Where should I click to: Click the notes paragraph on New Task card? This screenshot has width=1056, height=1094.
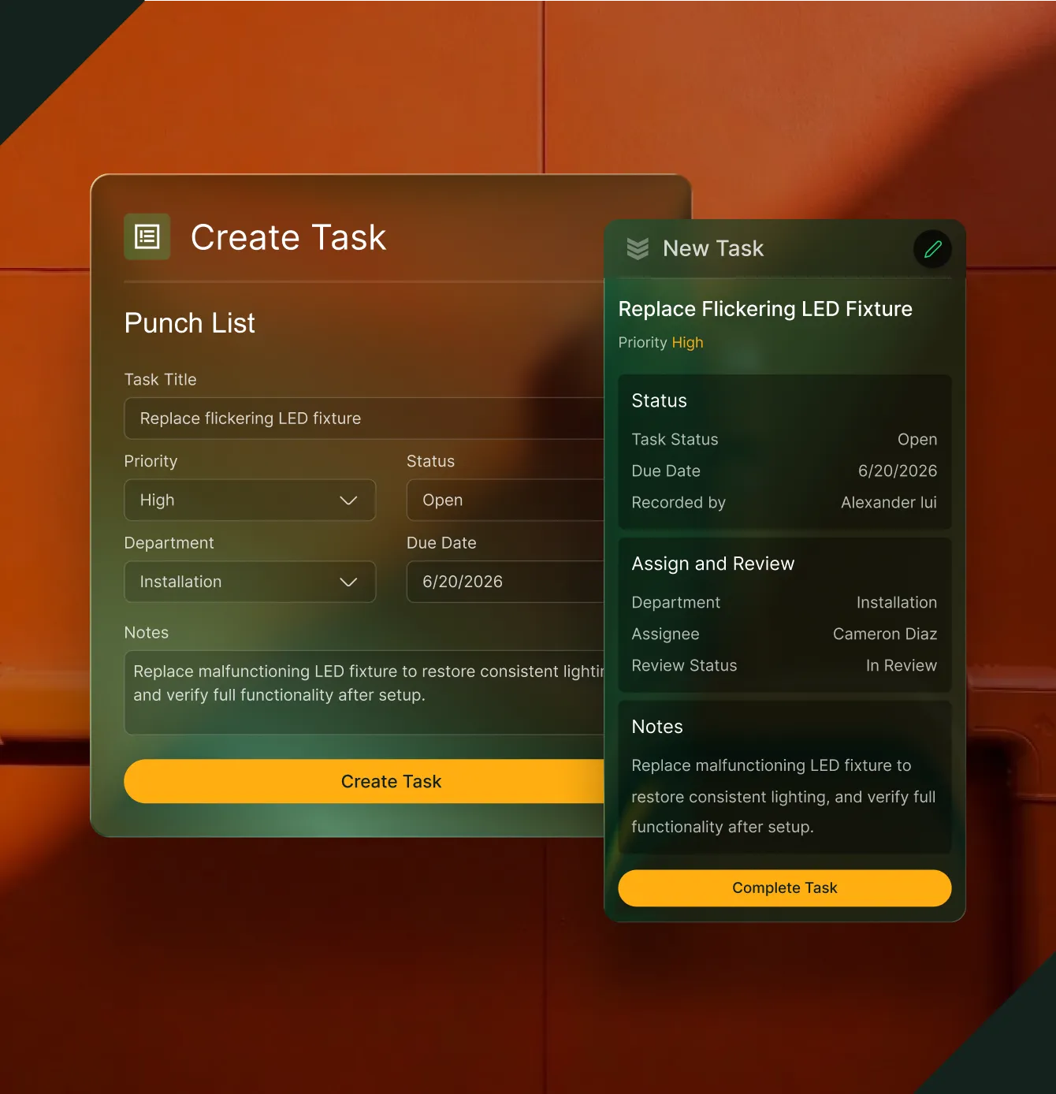coord(783,796)
